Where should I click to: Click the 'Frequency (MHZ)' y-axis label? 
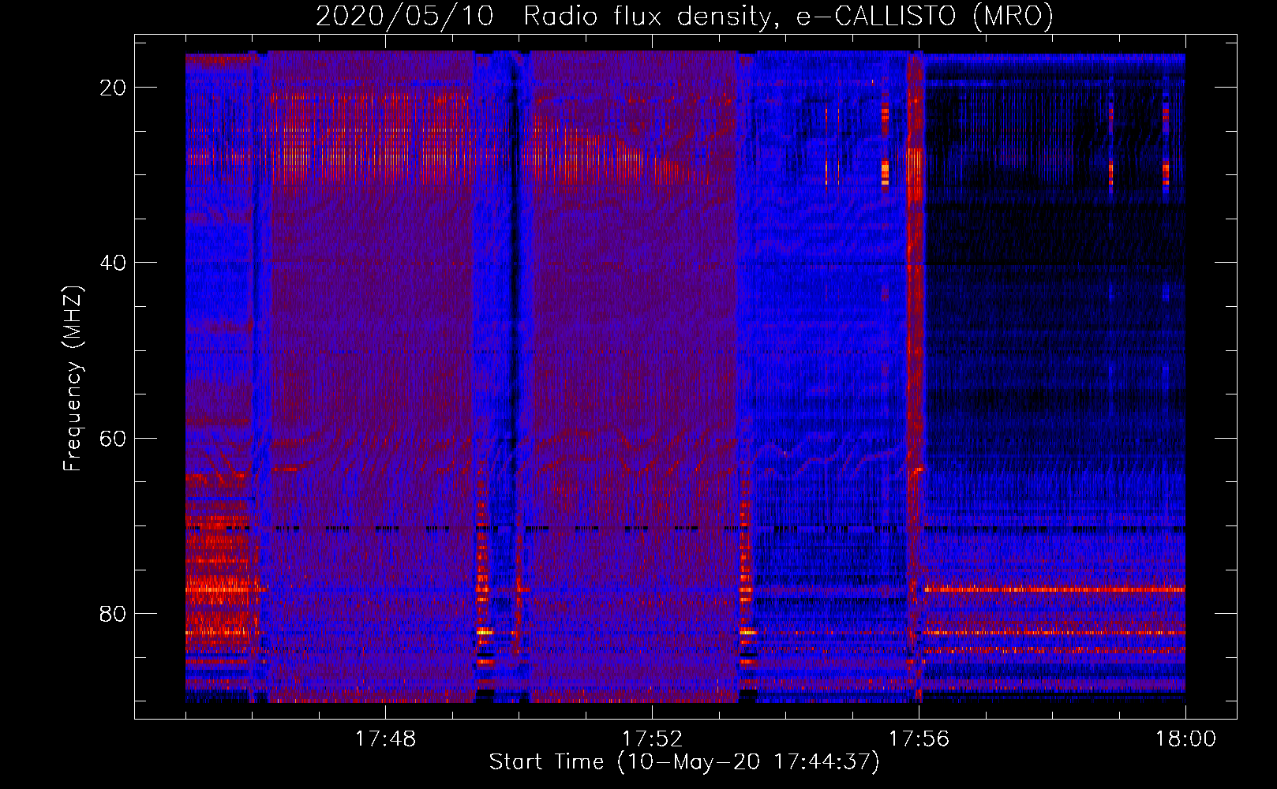point(73,379)
